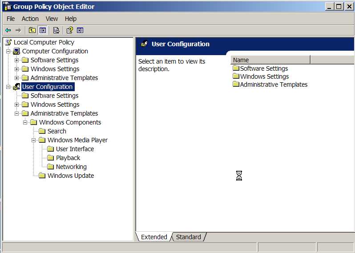Select the Computer Configuration label

point(55,51)
